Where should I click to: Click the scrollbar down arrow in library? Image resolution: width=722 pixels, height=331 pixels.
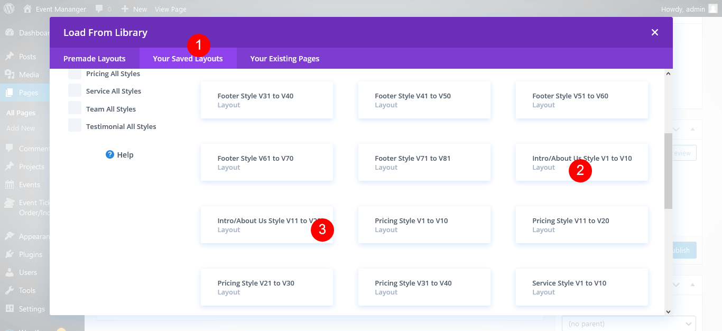click(669, 311)
